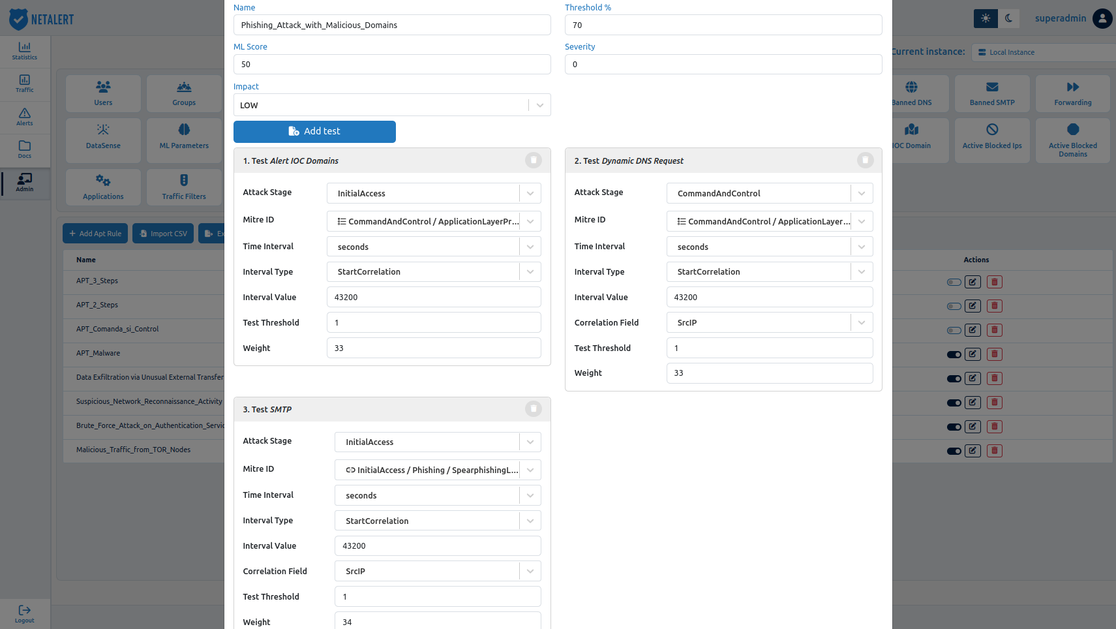The height and width of the screenshot is (629, 1116).
Task: Switch to light theme sun icon
Action: [986, 18]
